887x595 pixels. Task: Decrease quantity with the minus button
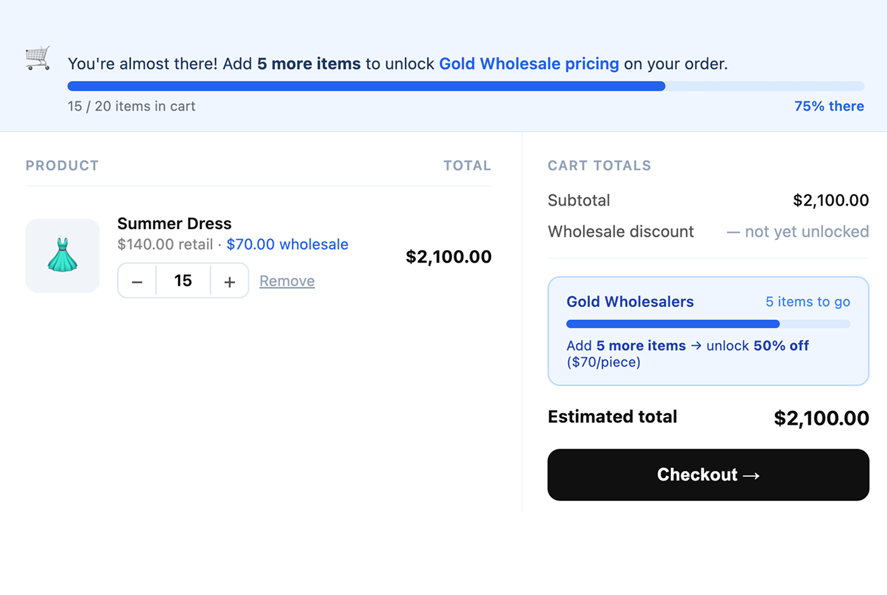tap(137, 280)
